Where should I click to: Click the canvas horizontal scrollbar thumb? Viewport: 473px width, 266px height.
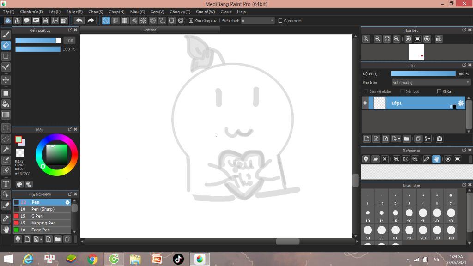pos(288,241)
